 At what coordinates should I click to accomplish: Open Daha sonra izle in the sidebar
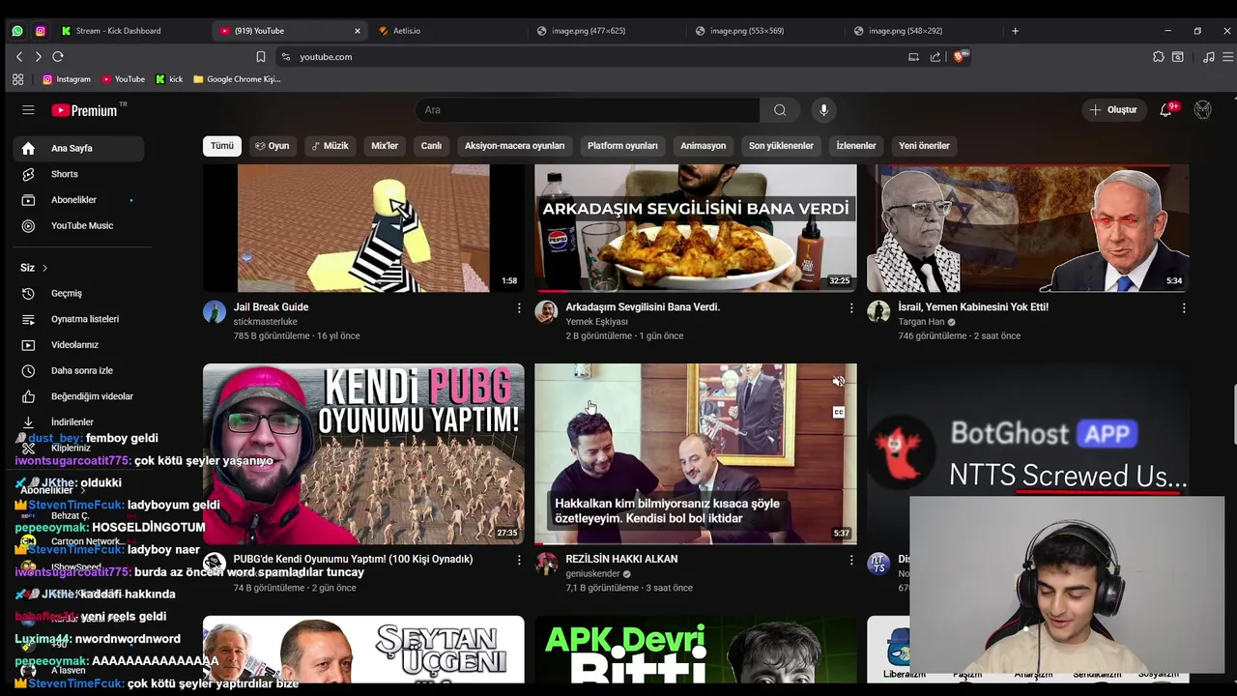pos(78,370)
